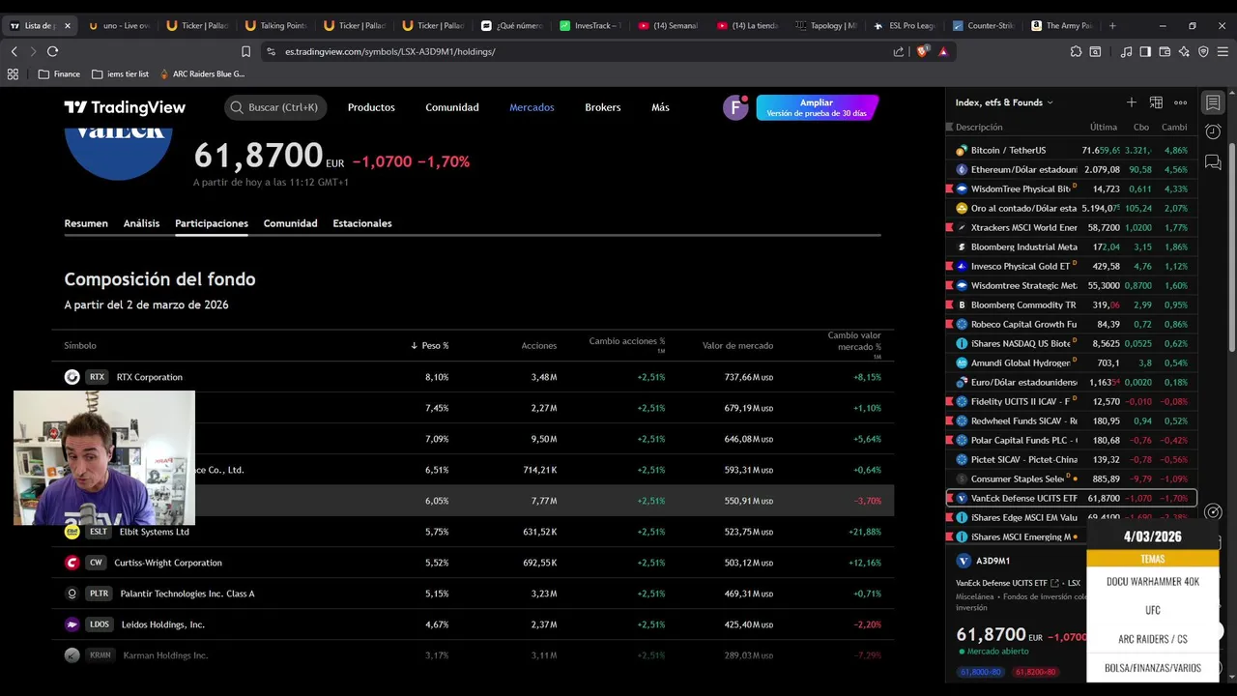The image size is (1237, 696).
Task: Open the 'iems tier list' bookmark folder
Action: pos(120,73)
